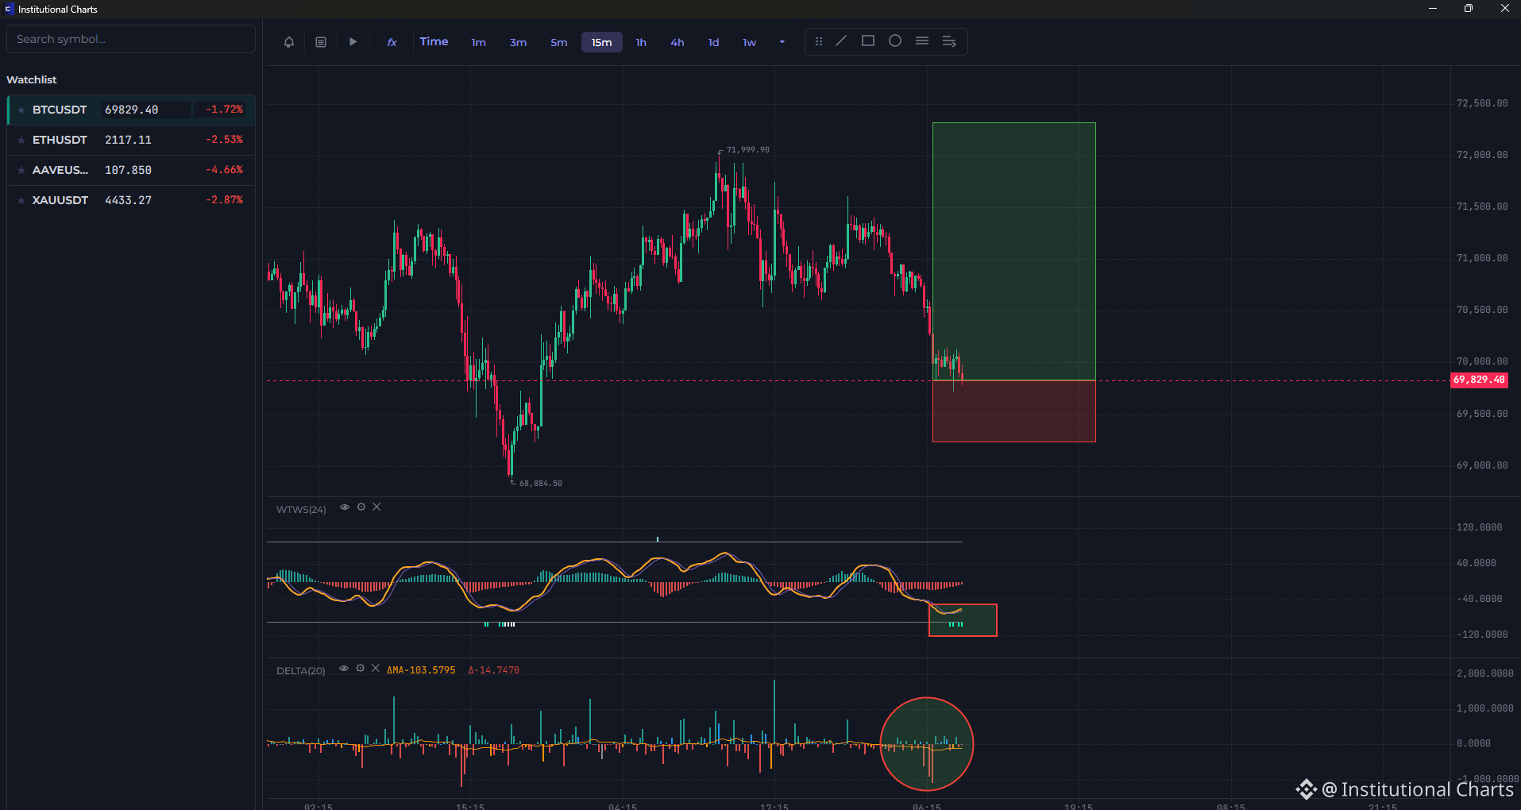Select the rectangle drawing tool

[x=868, y=40]
